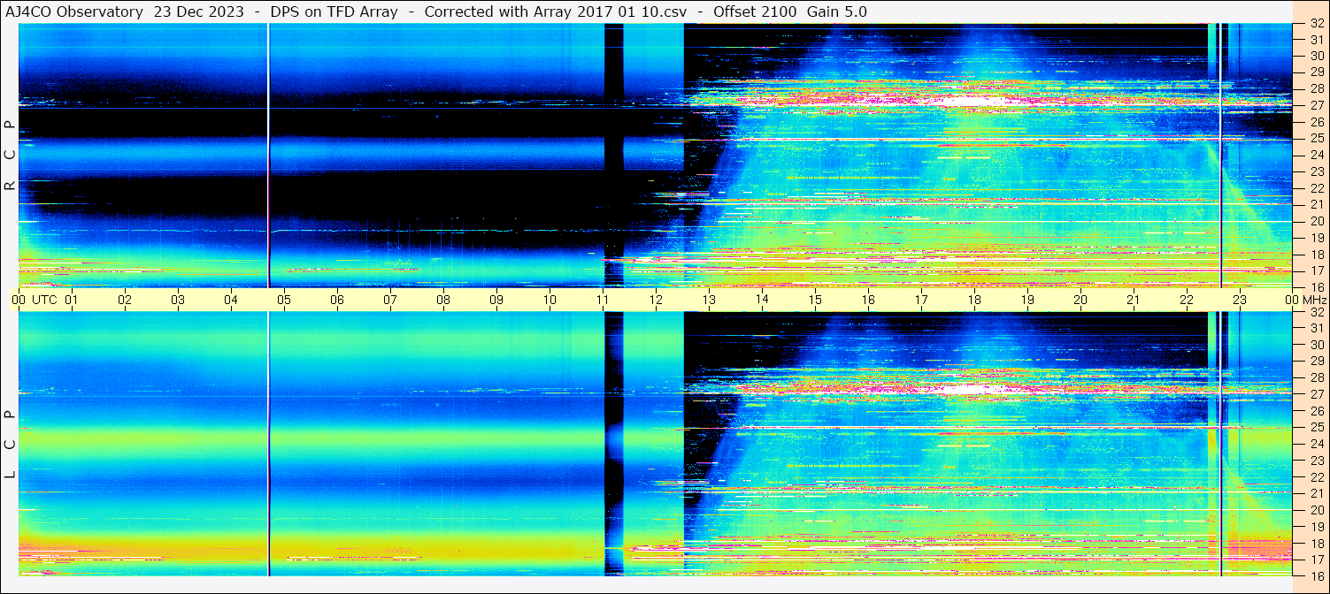Click the 25 MHz label of RCP panel

[1316, 138]
